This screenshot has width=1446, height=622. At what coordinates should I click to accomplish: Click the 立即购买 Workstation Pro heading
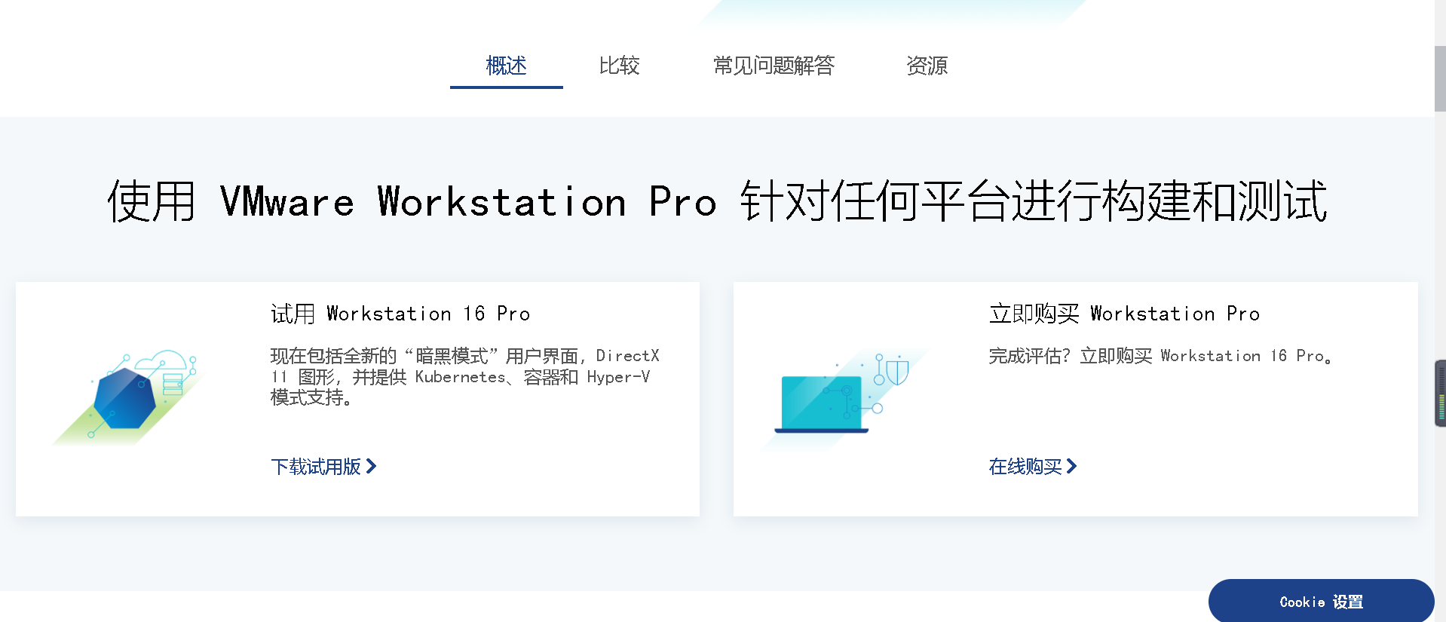pos(1124,314)
